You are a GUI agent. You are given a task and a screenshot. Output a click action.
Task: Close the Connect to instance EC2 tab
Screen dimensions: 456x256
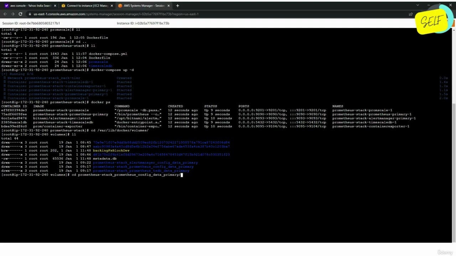pyautogui.click(x=112, y=6)
